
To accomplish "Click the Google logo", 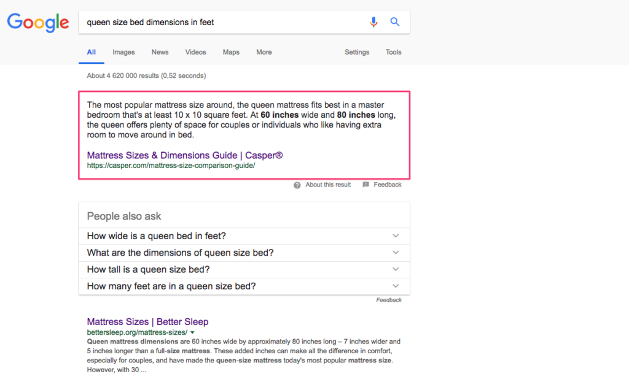I will [38, 23].
